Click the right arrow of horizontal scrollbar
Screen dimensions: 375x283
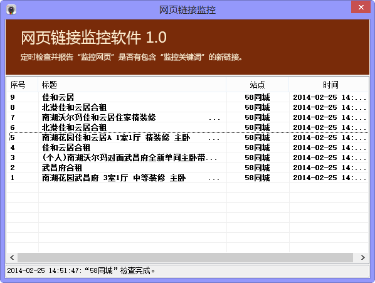point(363,257)
